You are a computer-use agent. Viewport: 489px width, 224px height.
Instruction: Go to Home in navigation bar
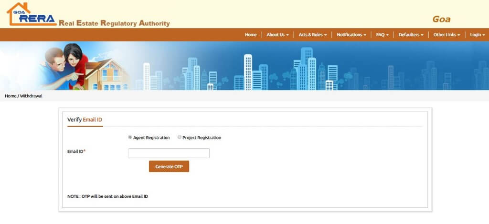pos(251,35)
